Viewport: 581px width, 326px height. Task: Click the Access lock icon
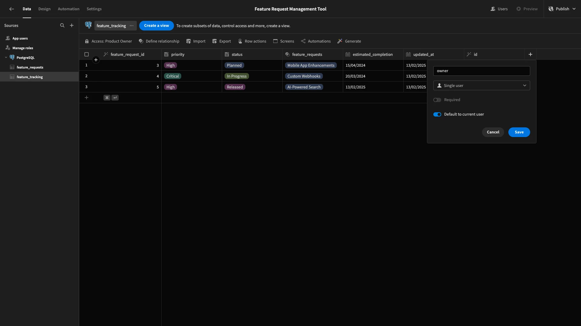tap(87, 41)
